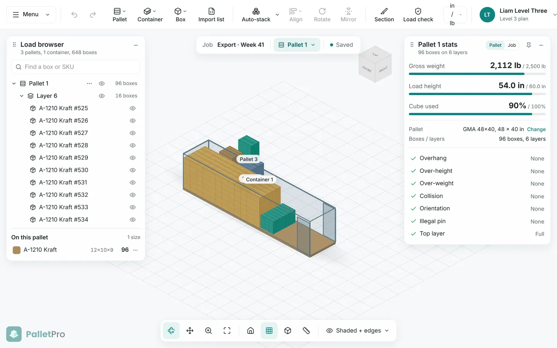
Task: Collapse the Layer 6 tree node
Action: click(x=22, y=96)
